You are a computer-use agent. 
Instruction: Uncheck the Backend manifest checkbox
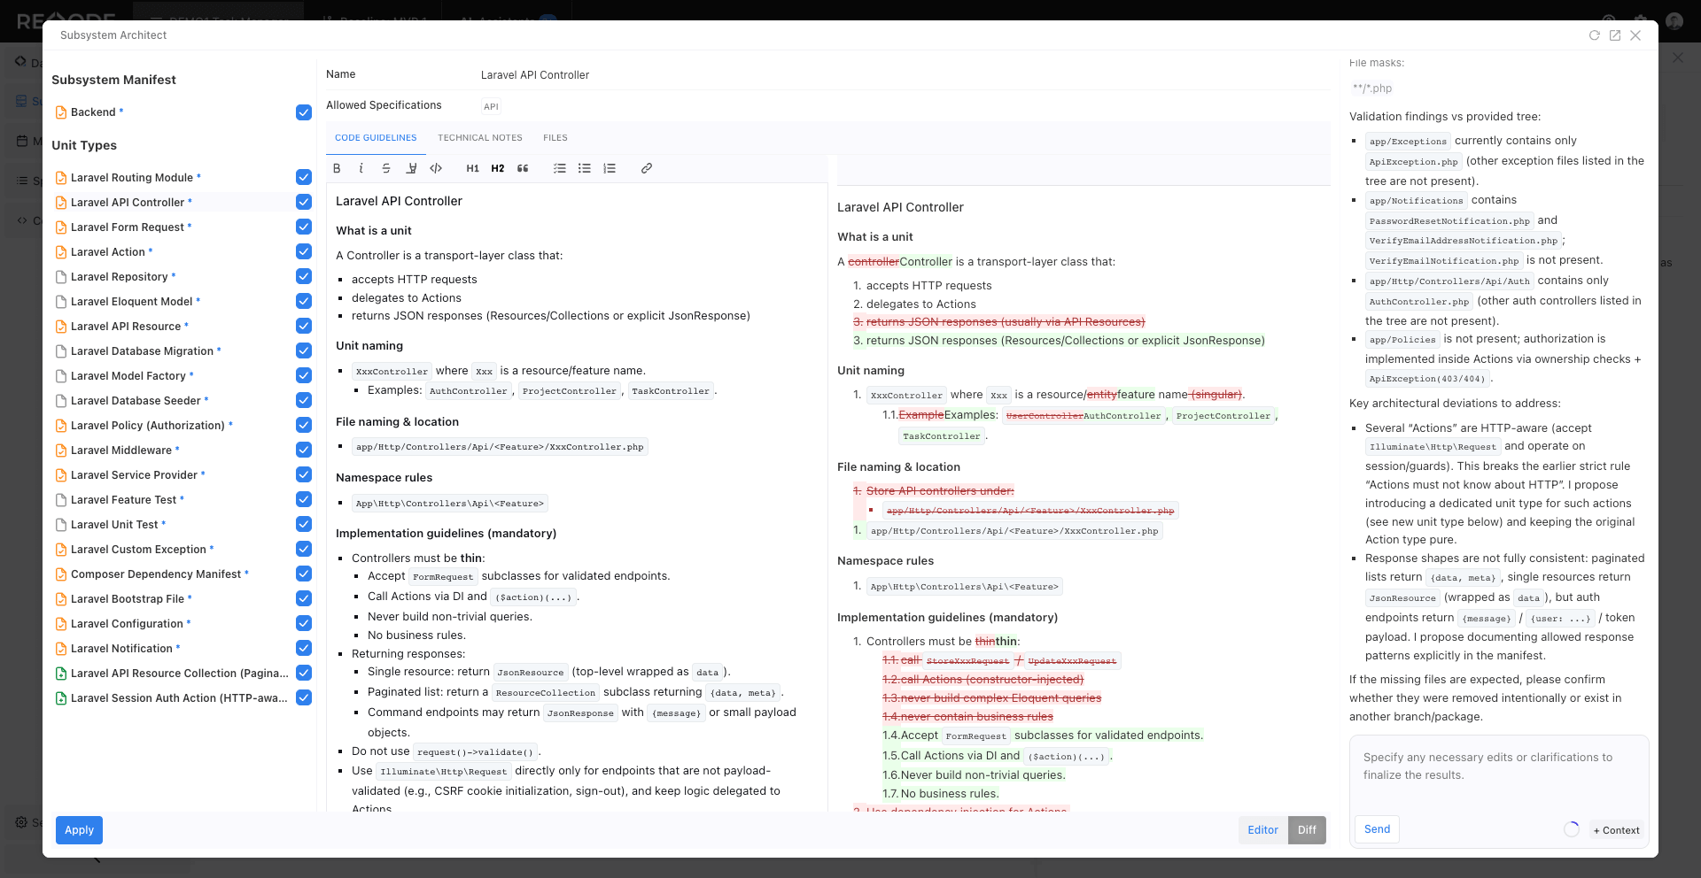pyautogui.click(x=304, y=112)
